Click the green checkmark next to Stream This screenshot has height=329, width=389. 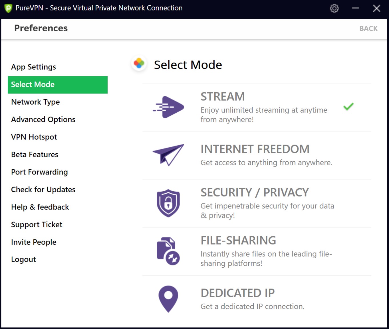[348, 107]
